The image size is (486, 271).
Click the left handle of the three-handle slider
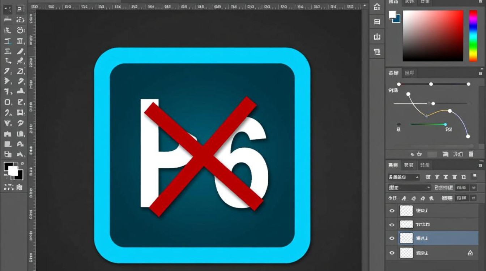tap(399, 84)
